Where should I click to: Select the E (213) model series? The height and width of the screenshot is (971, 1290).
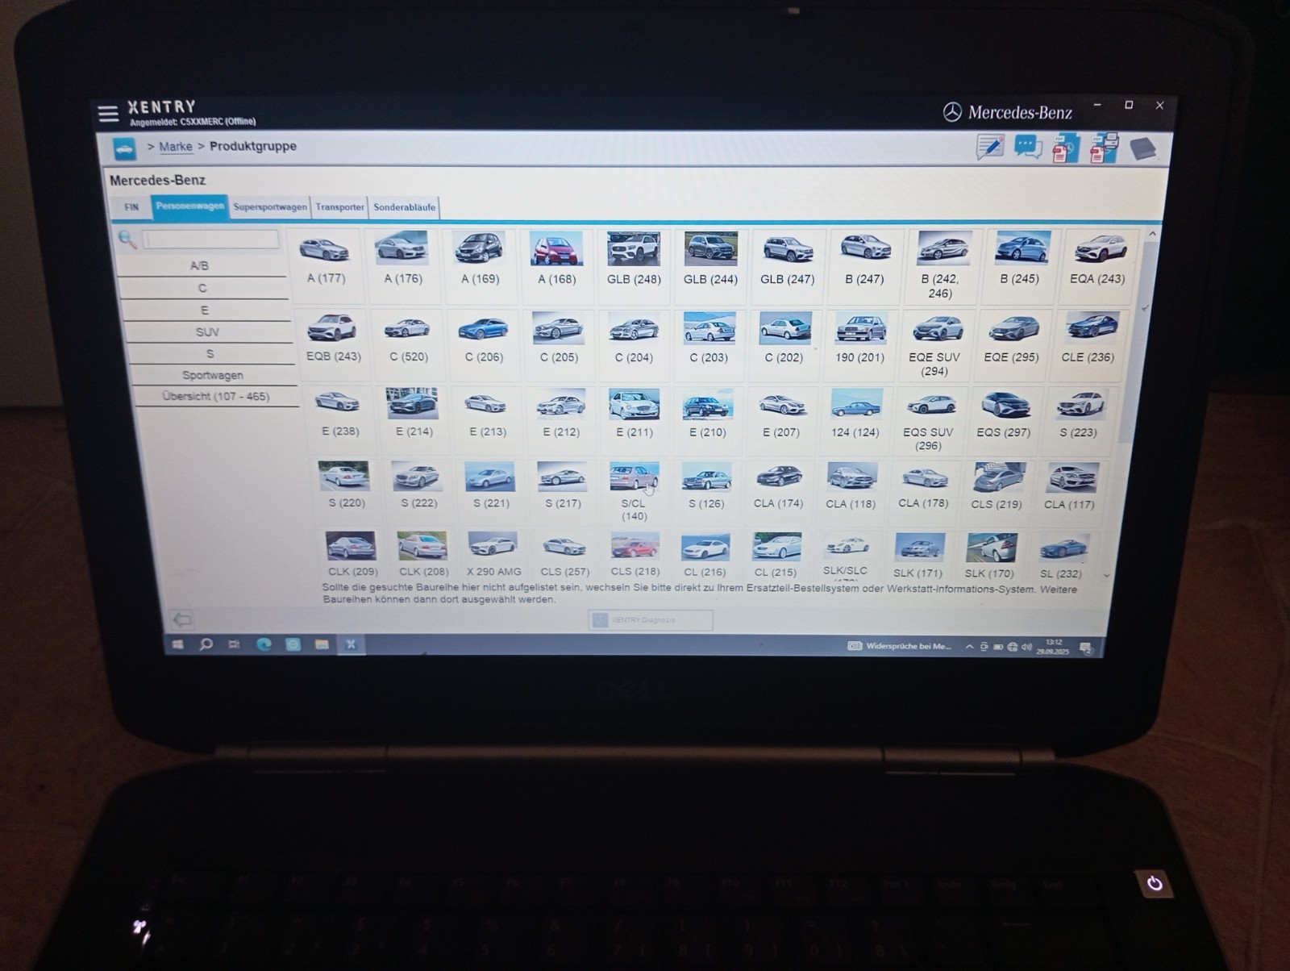[488, 414]
